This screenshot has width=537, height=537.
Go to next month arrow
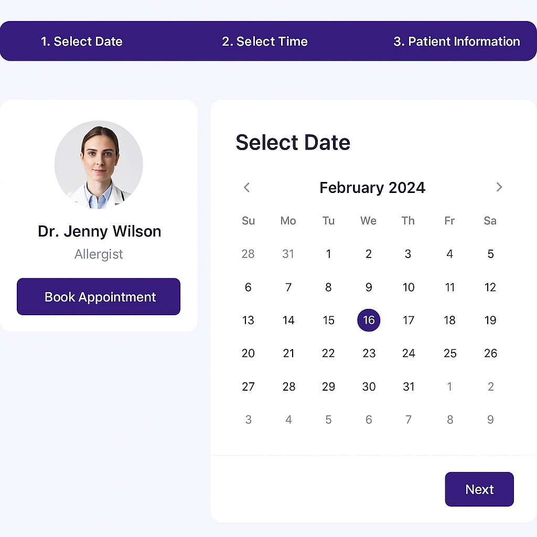tap(499, 187)
